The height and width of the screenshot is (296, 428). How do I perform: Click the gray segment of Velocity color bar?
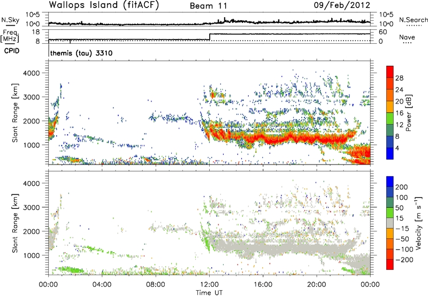pyautogui.click(x=390, y=223)
